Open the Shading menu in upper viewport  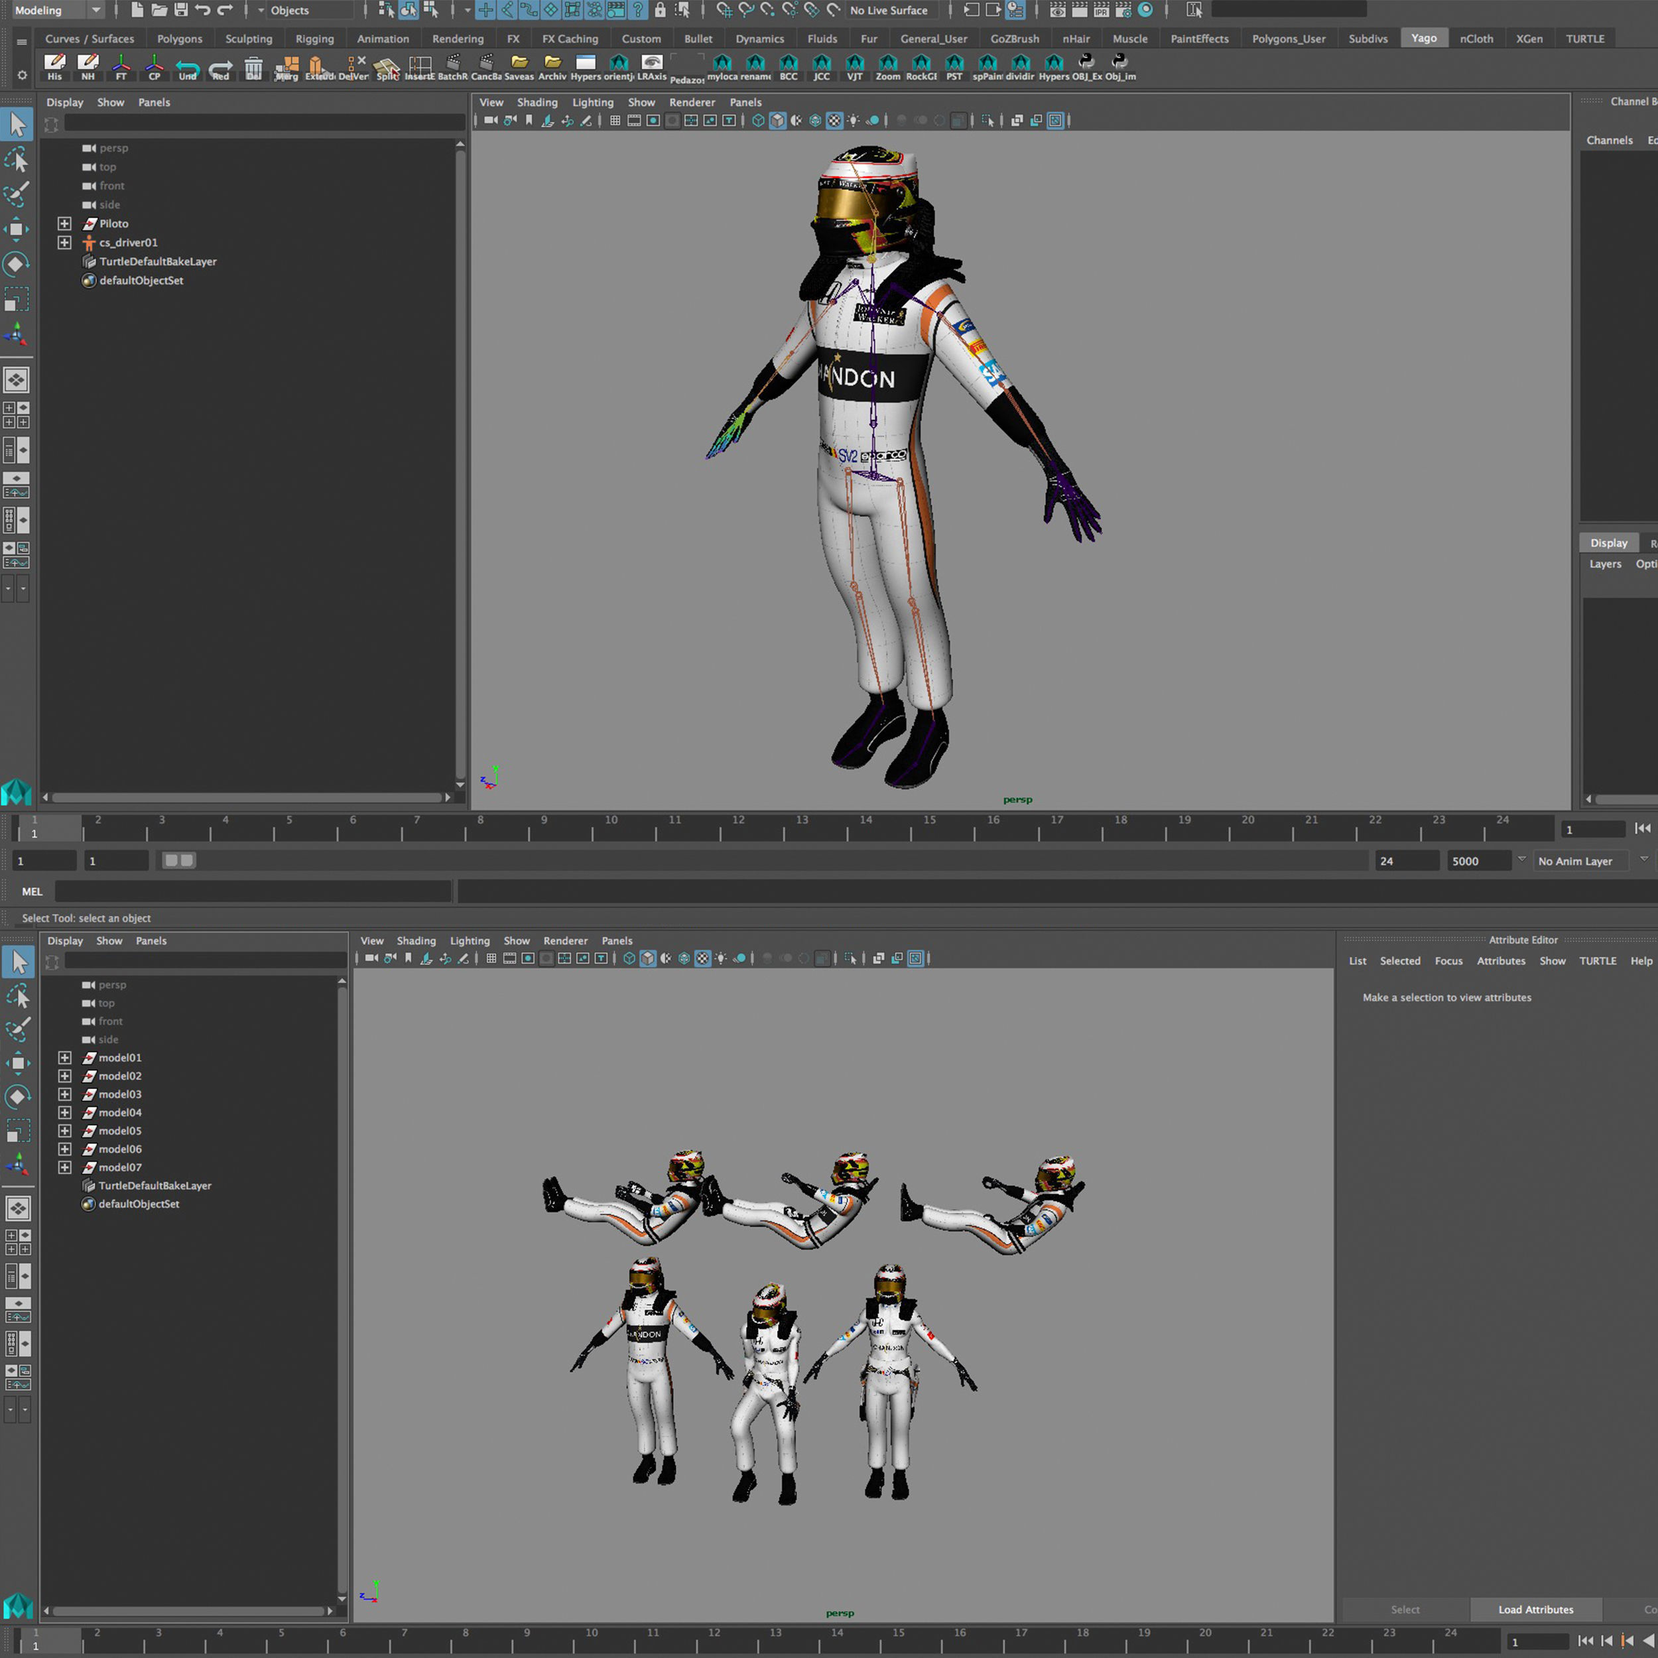click(x=537, y=102)
